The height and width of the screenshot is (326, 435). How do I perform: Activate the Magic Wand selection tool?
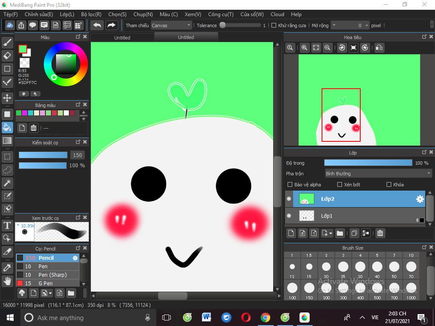coord(7,183)
